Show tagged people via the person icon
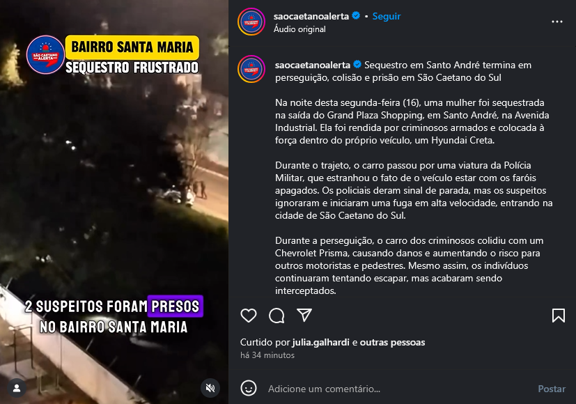 (x=17, y=388)
